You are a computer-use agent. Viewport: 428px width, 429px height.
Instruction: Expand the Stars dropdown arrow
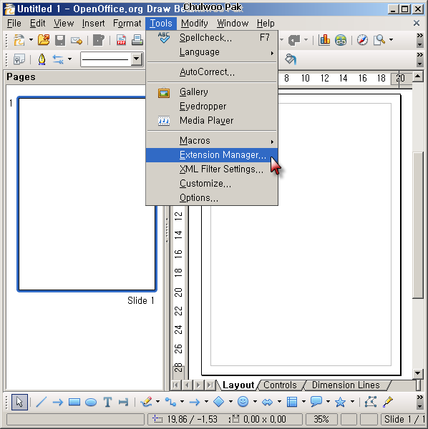[352, 402]
